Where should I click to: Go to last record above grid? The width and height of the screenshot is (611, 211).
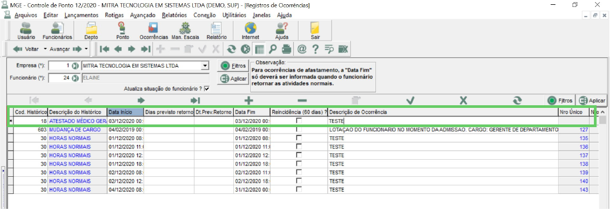pos(195,100)
